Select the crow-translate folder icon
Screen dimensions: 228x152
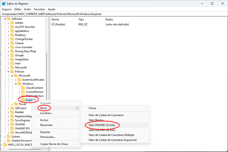coord(12,47)
